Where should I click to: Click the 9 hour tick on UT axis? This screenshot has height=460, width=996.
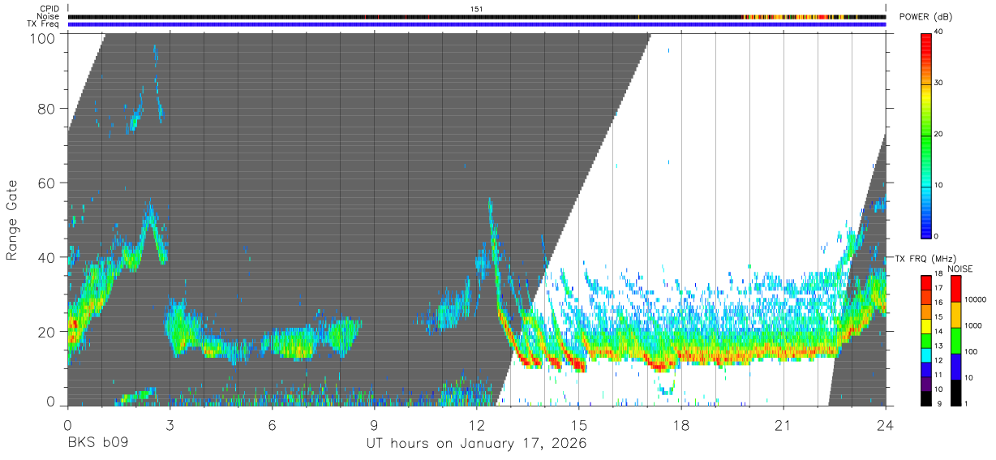(375, 423)
